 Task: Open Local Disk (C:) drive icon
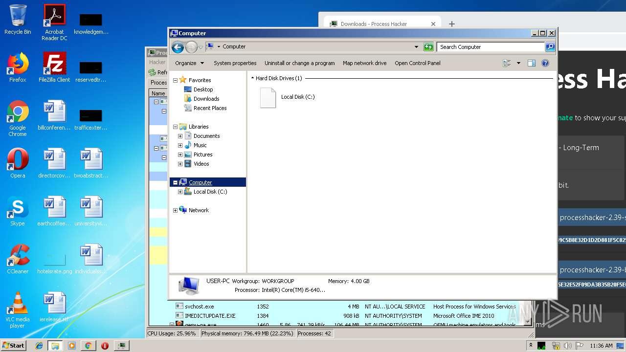coord(268,97)
